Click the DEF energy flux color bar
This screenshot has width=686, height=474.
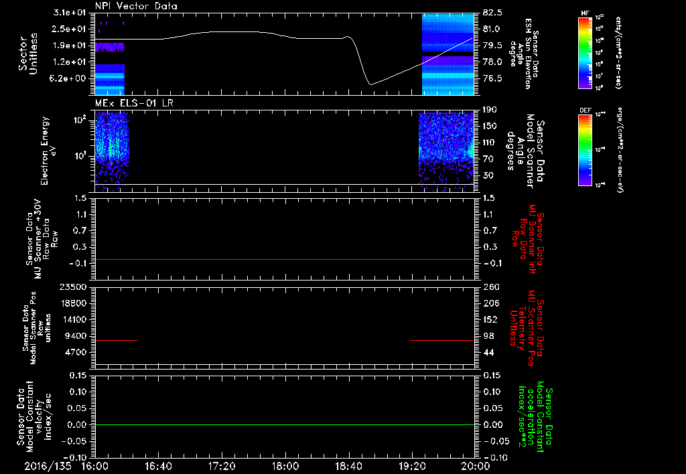586,149
